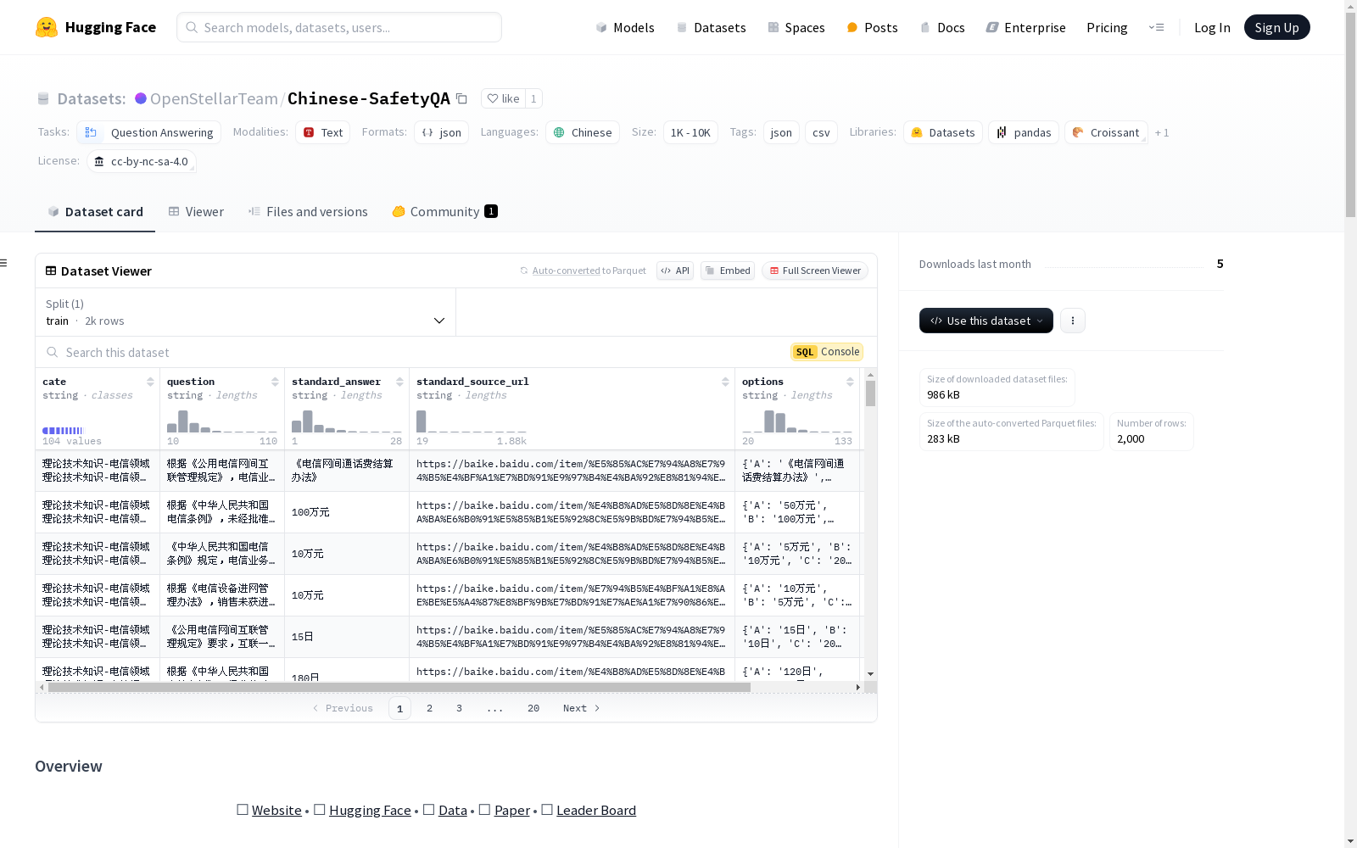Sort the cate column
This screenshot has height=848, width=1357.
tap(150, 382)
